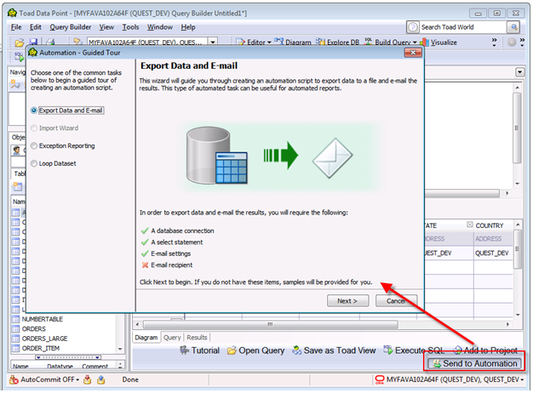Viewport: 533px width, 393px height.
Task: Show more toolbar items via overflow chevron
Action: tap(494, 42)
